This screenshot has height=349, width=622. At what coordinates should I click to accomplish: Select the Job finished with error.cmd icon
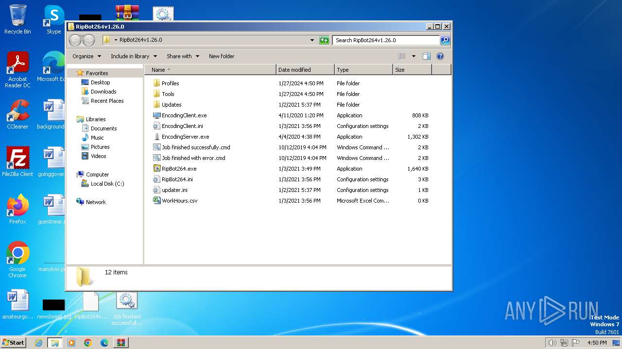(x=156, y=158)
